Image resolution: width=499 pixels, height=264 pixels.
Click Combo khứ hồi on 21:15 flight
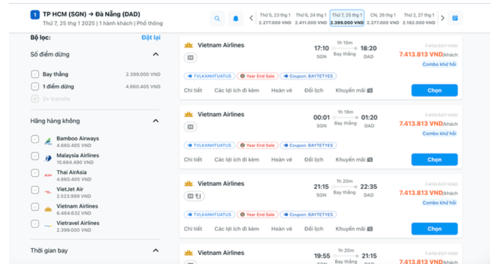pyautogui.click(x=439, y=203)
